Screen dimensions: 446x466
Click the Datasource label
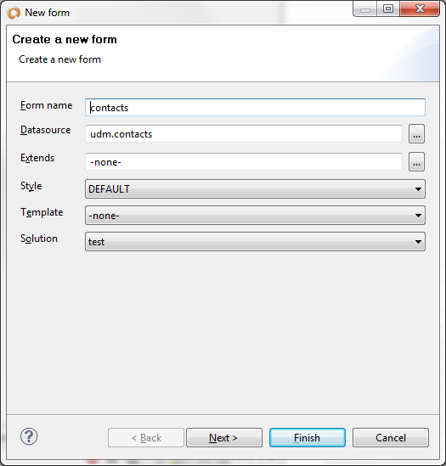tap(46, 130)
